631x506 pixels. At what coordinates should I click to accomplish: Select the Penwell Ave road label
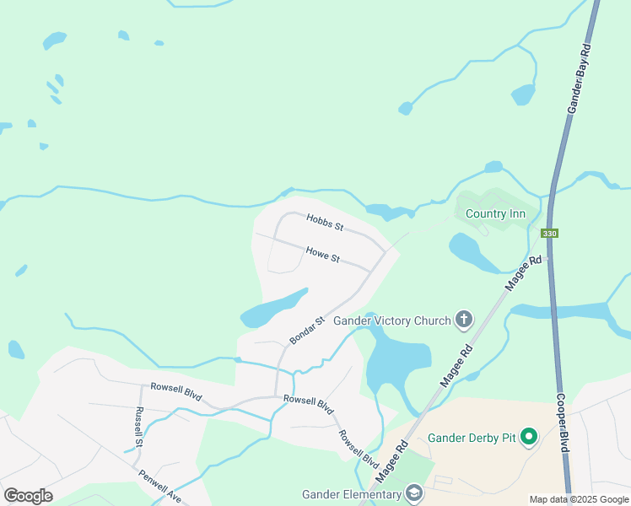coord(159,486)
